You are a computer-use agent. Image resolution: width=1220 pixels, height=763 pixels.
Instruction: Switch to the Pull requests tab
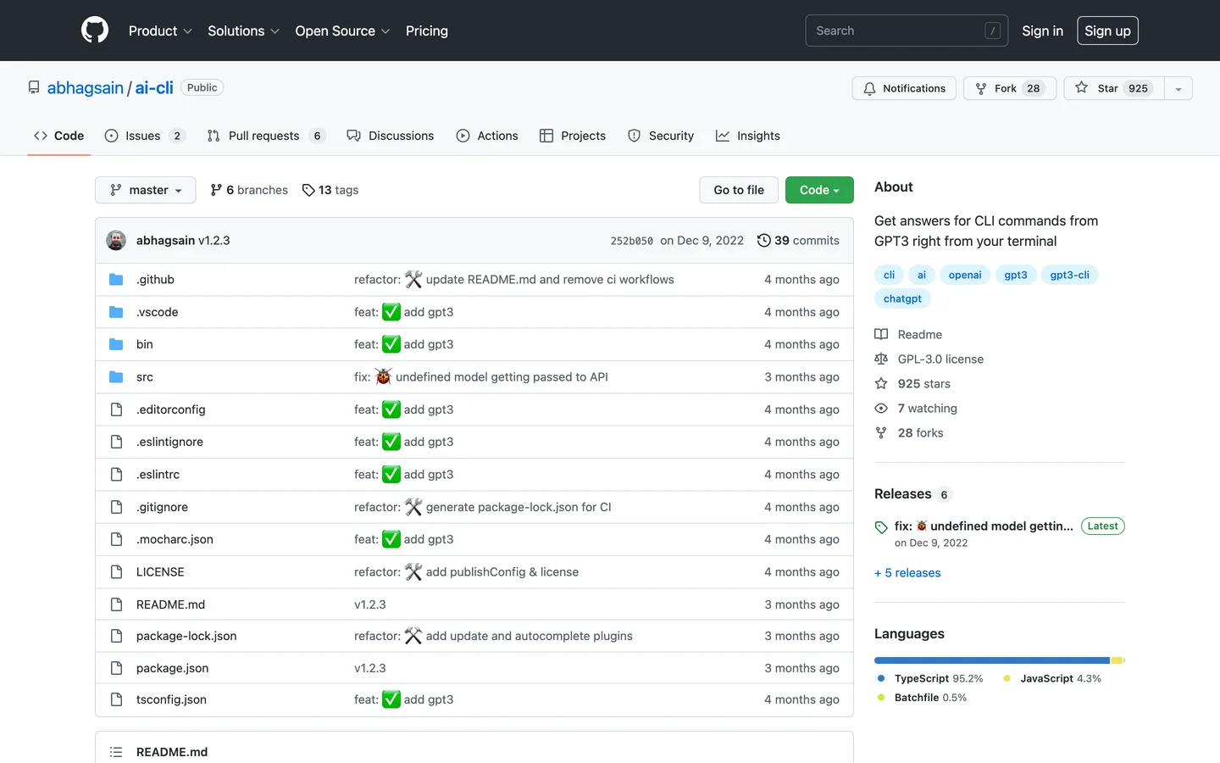pos(266,136)
